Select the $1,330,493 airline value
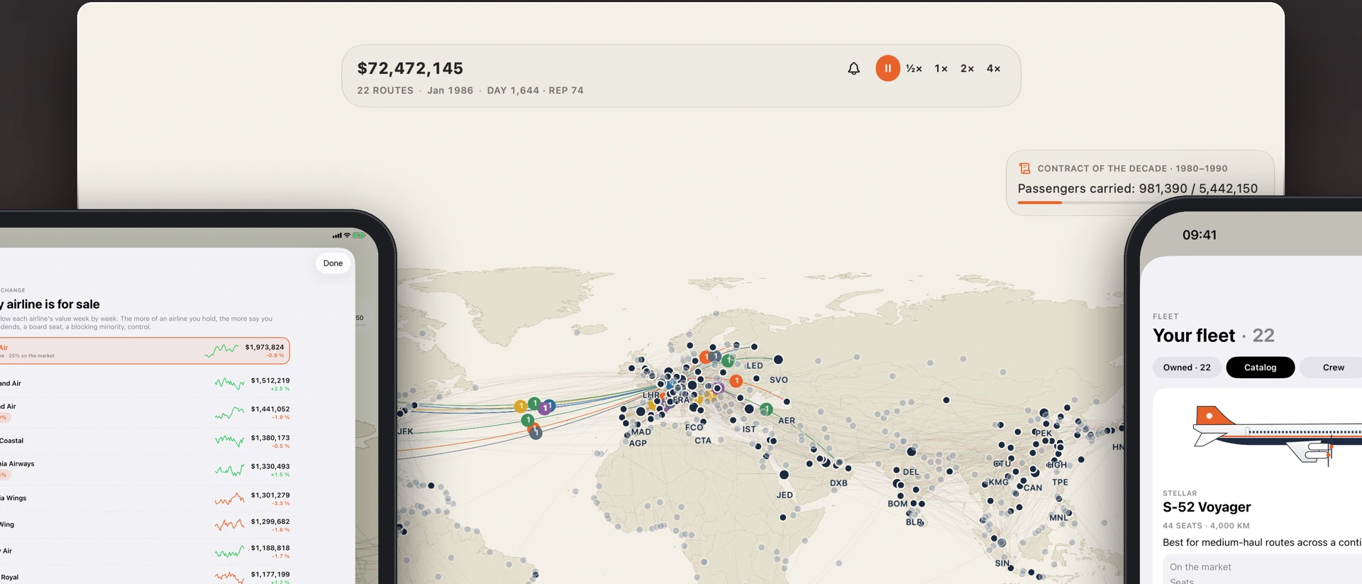The width and height of the screenshot is (1362, 584). [x=270, y=466]
